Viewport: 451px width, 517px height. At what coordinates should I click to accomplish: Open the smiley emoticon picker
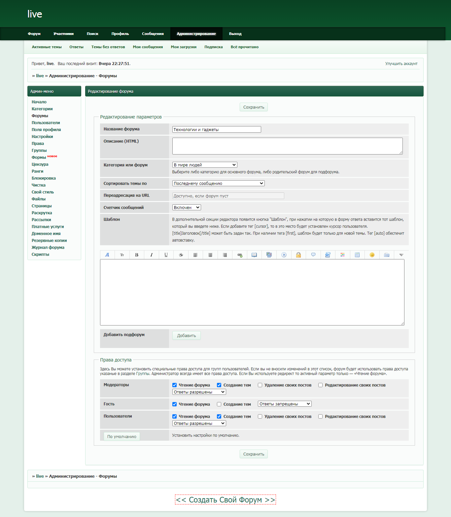pyautogui.click(x=372, y=255)
